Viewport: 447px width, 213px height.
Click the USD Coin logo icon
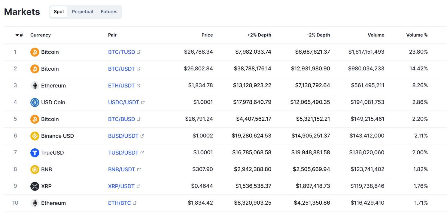click(35, 102)
